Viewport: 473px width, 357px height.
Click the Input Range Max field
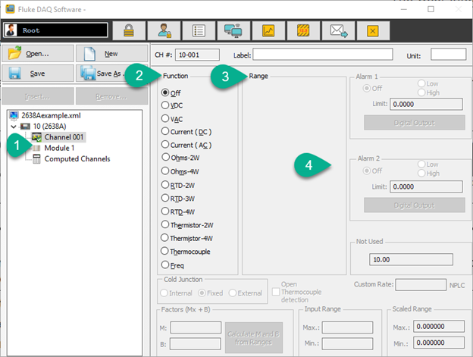347,327
